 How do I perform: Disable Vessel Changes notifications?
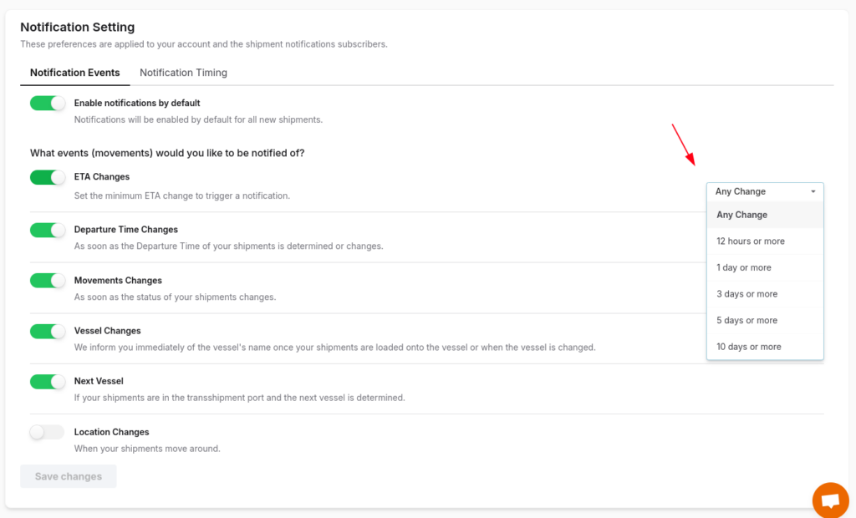pyautogui.click(x=47, y=331)
